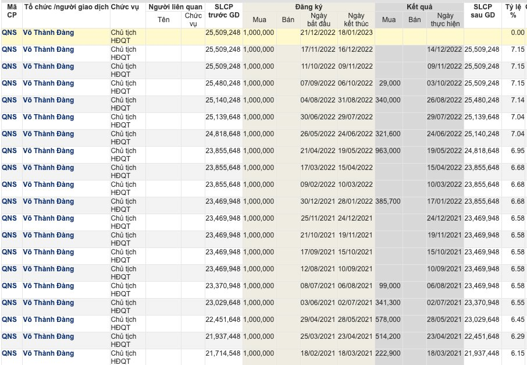Select the 963,000 purchase result cell
This screenshot has height=365, width=527.
(389, 151)
